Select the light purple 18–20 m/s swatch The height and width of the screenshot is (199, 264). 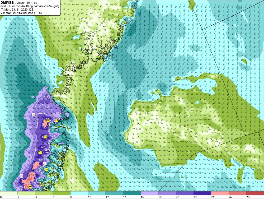coord(167,193)
